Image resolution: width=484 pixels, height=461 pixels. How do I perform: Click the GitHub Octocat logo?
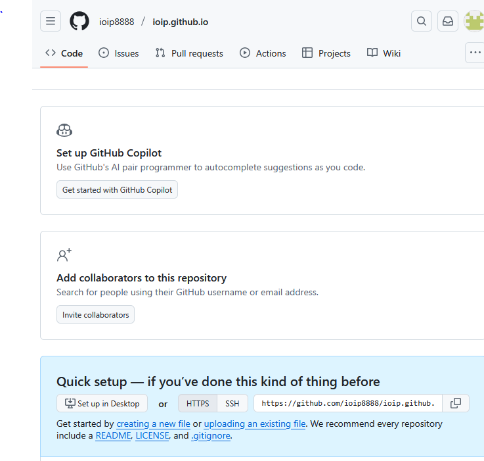tap(79, 21)
